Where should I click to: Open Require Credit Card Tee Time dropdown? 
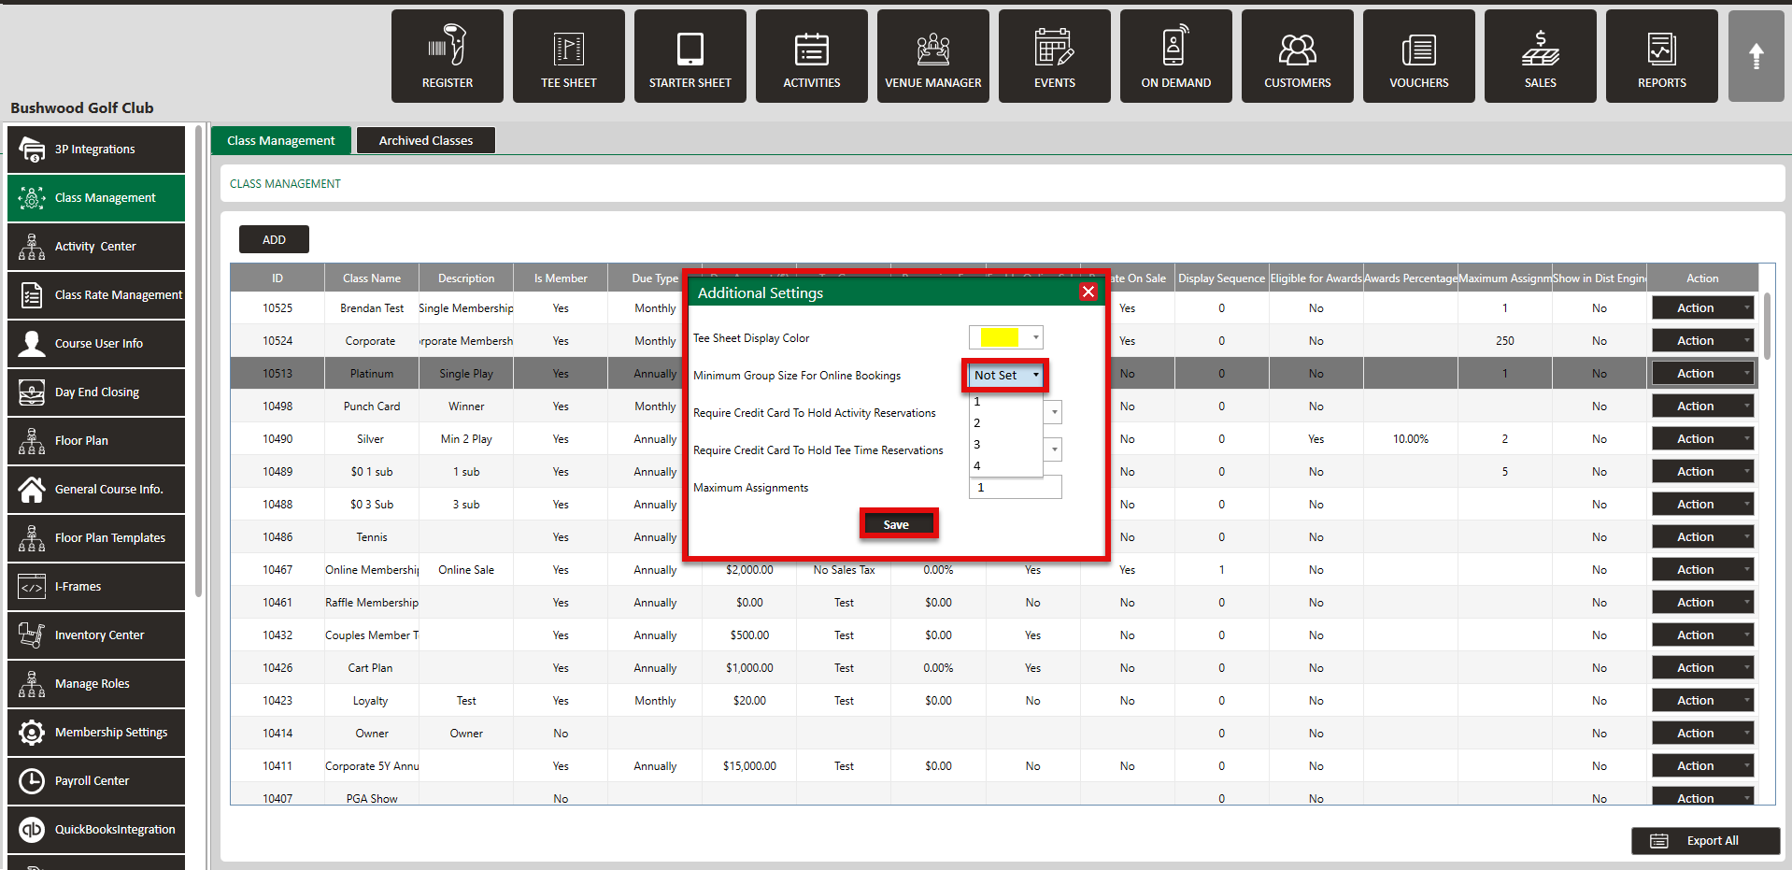1055,449
